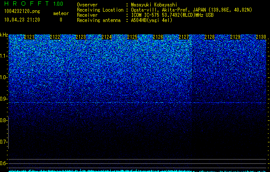
Task: Click the 'Receiving antenna' label
Action: 99,20
